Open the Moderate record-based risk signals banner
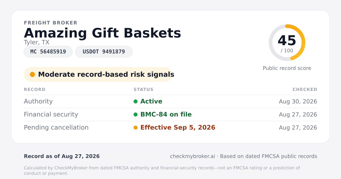341x179 pixels. pyautogui.click(x=98, y=74)
